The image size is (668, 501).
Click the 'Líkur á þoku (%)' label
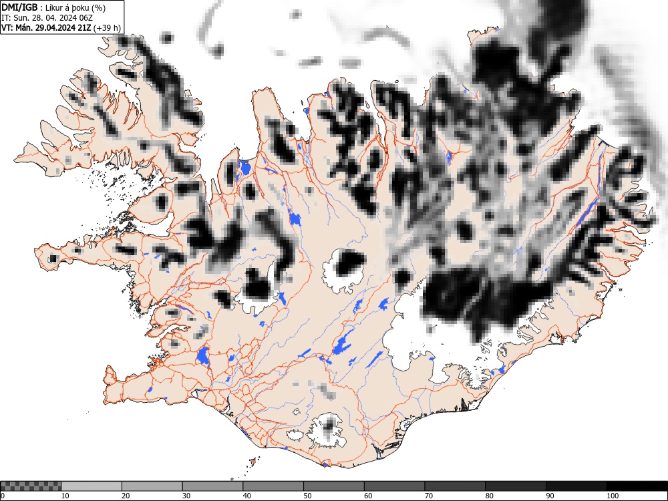(x=76, y=7)
